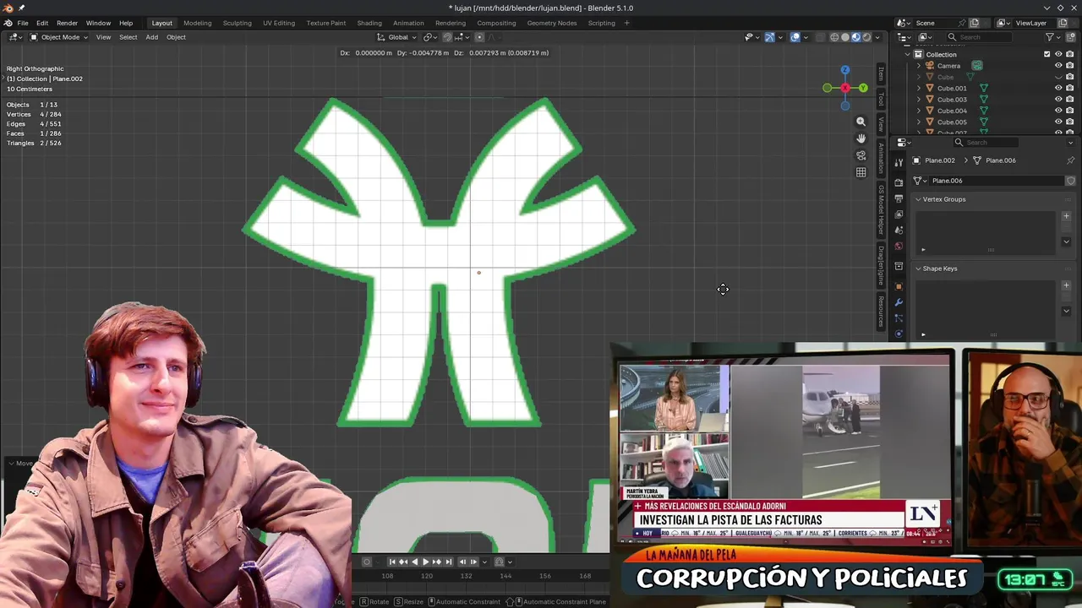Open the Output properties tab icon

click(x=899, y=198)
